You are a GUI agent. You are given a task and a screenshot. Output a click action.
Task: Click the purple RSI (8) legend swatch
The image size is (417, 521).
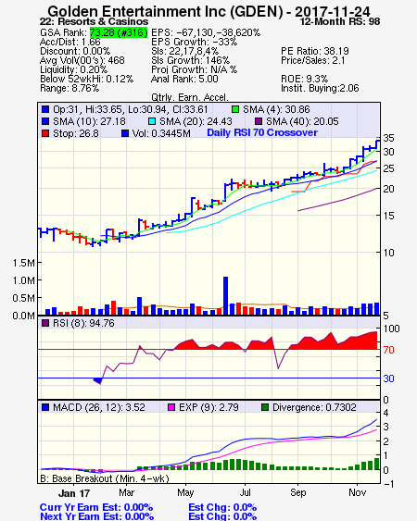tap(45, 323)
